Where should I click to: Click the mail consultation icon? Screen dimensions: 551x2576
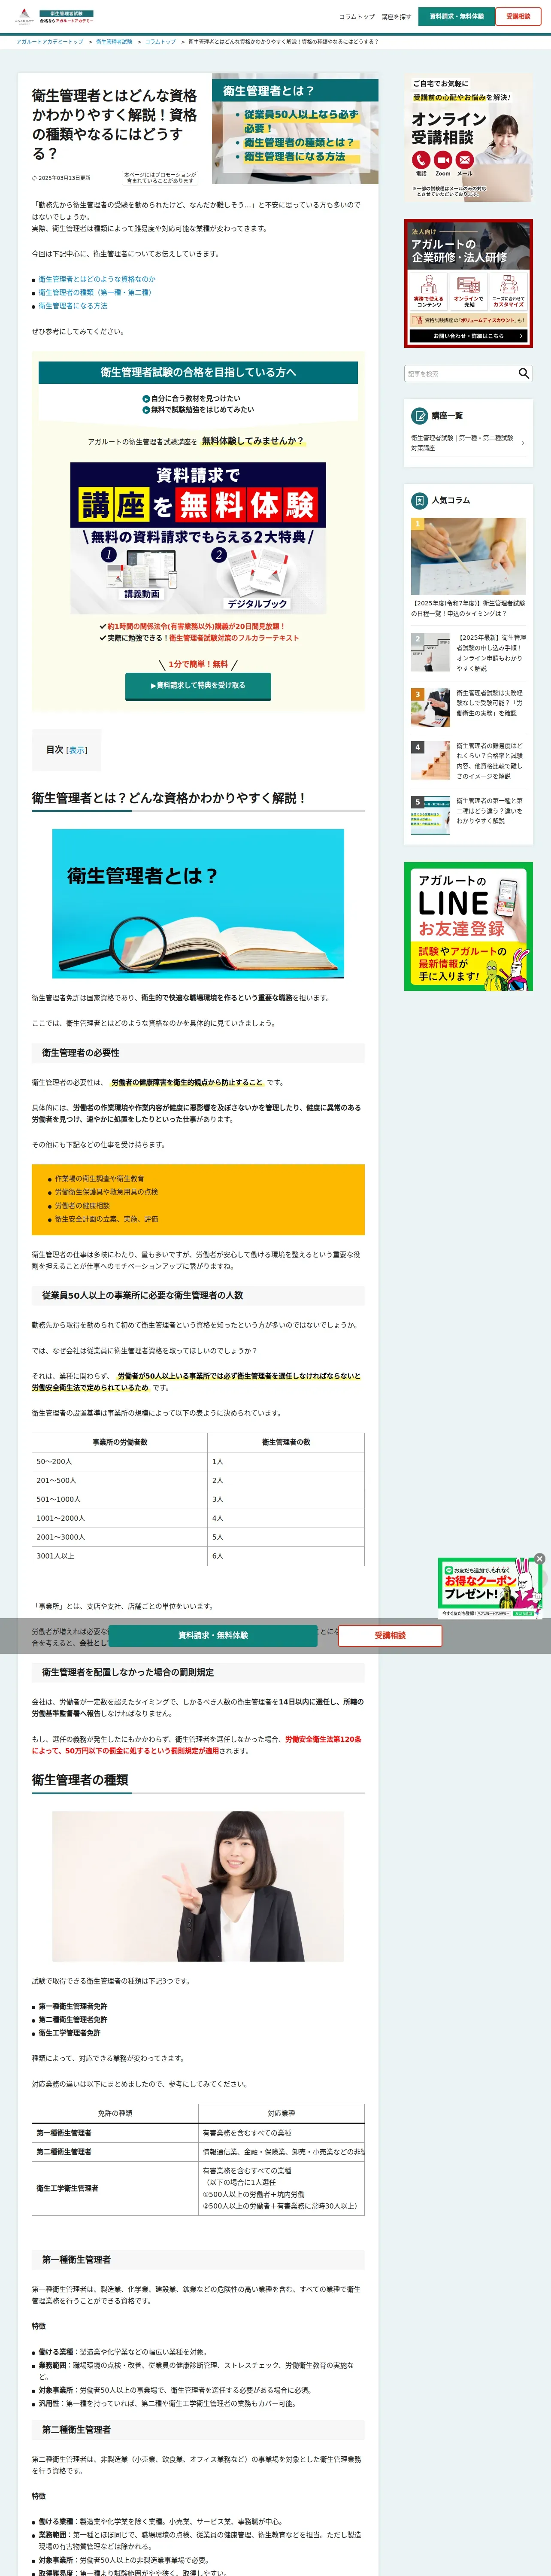pos(465,160)
